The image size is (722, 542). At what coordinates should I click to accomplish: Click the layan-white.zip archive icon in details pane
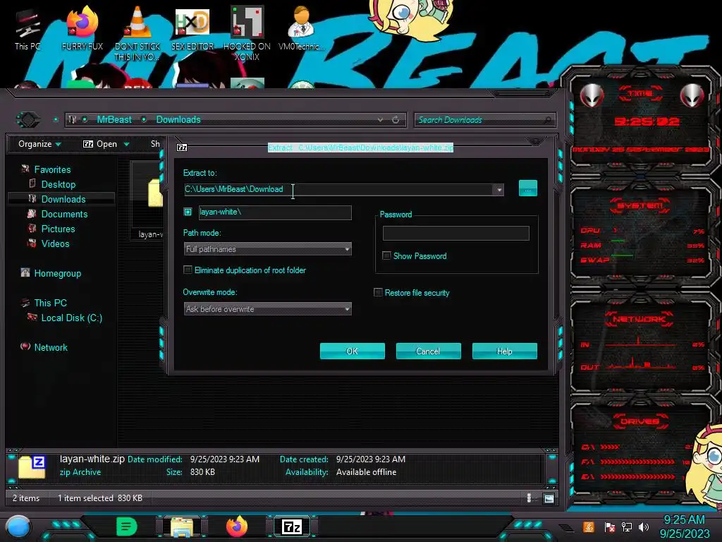pos(31,467)
